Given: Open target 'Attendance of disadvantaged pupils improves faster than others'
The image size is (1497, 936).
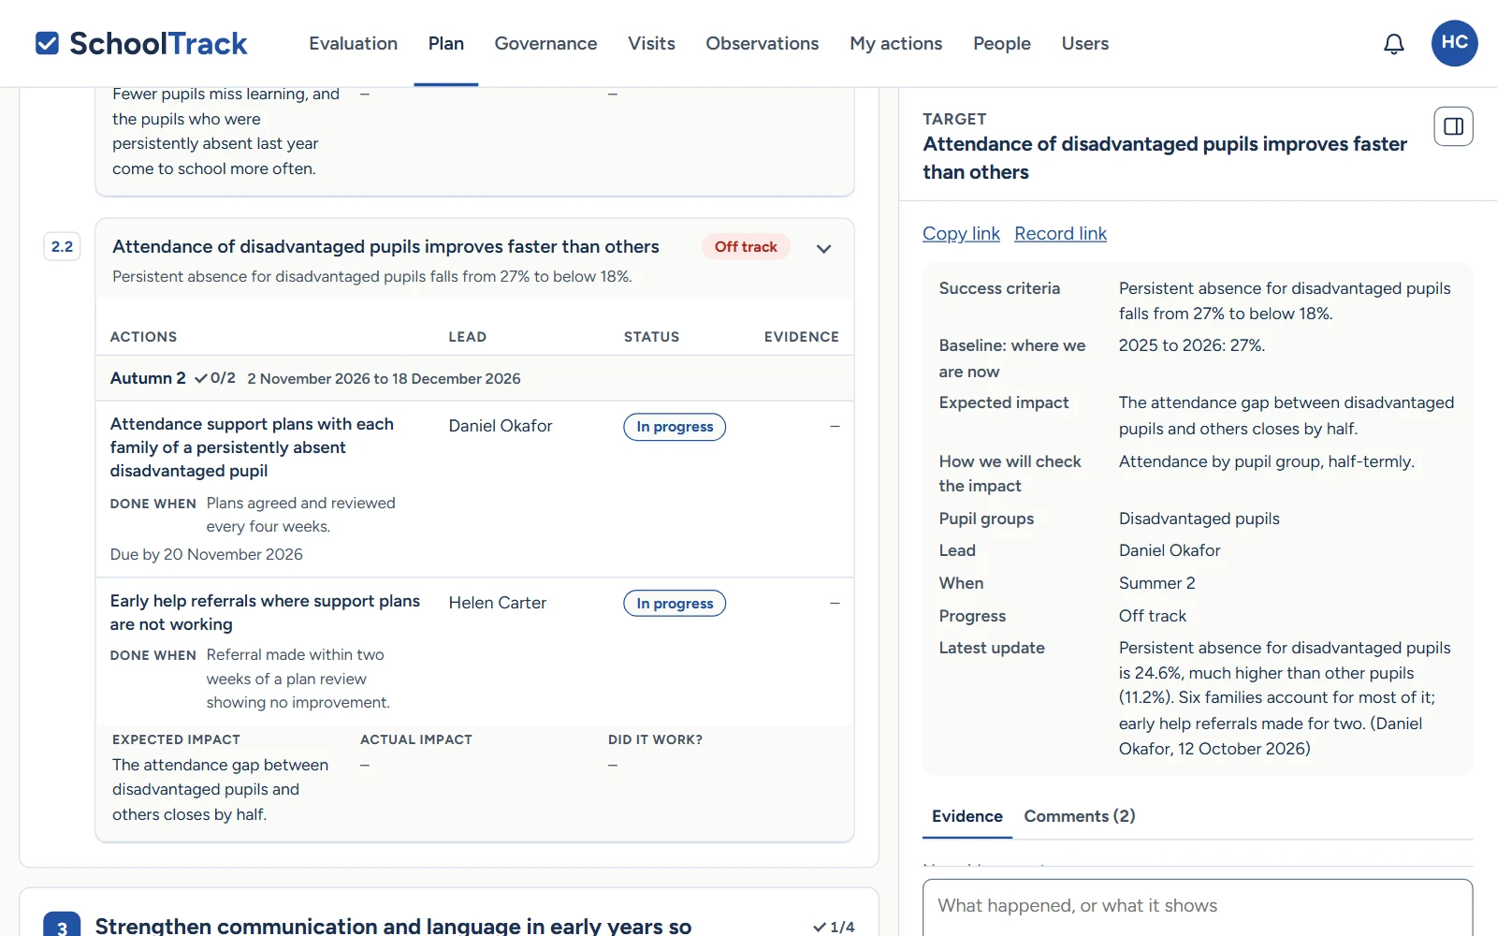Looking at the screenshot, I should point(385,246).
